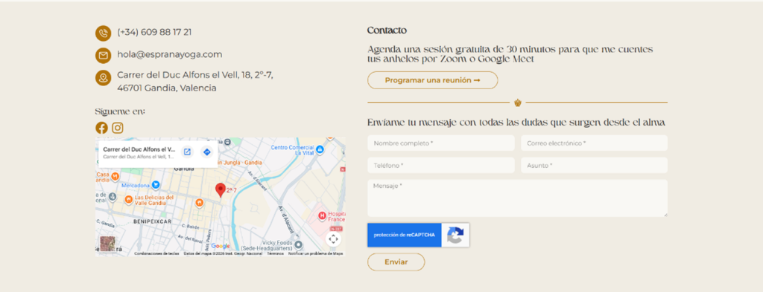The image size is (763, 292).
Task: Click the red map marker pin
Action: 221,190
